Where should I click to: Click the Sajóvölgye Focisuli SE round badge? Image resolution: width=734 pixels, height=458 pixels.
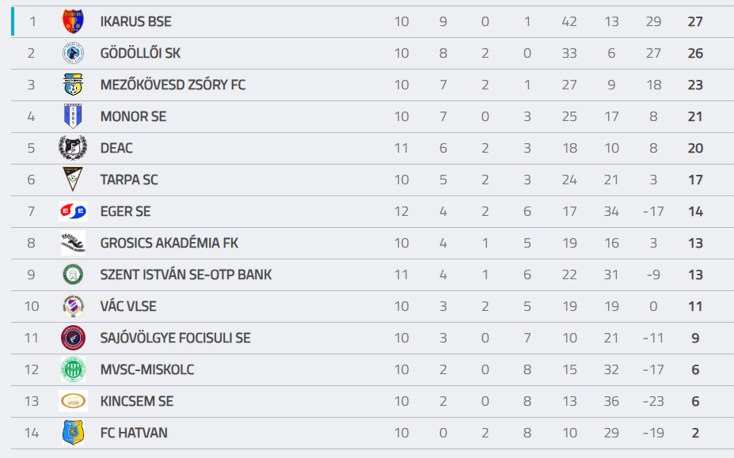tap(73, 338)
